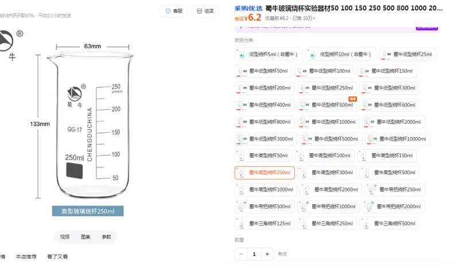
Task: Enter the shop via 进店 button
Action: click(x=205, y=11)
